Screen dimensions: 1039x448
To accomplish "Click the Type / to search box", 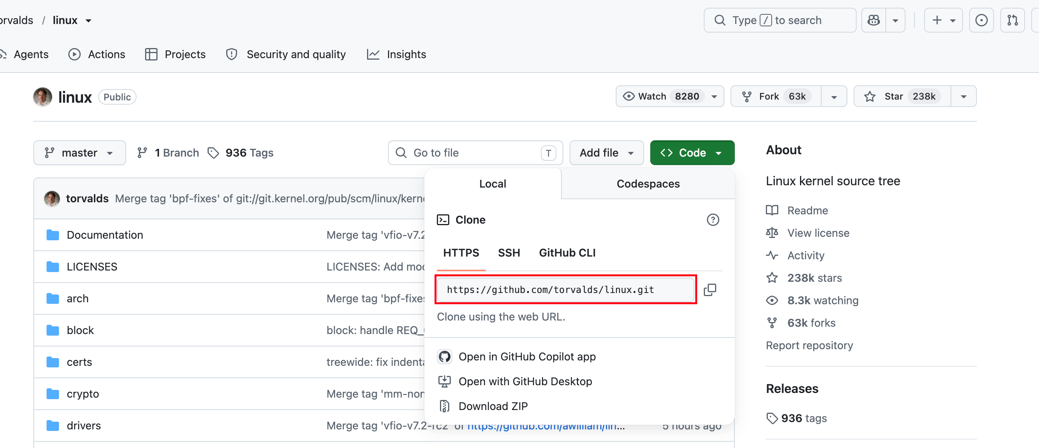I will tap(780, 20).
